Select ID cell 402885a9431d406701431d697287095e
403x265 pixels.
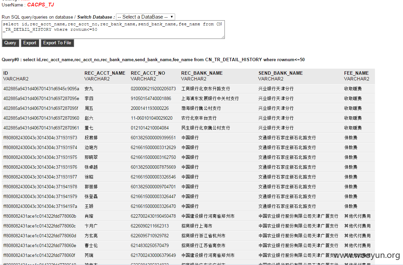(x=41, y=98)
